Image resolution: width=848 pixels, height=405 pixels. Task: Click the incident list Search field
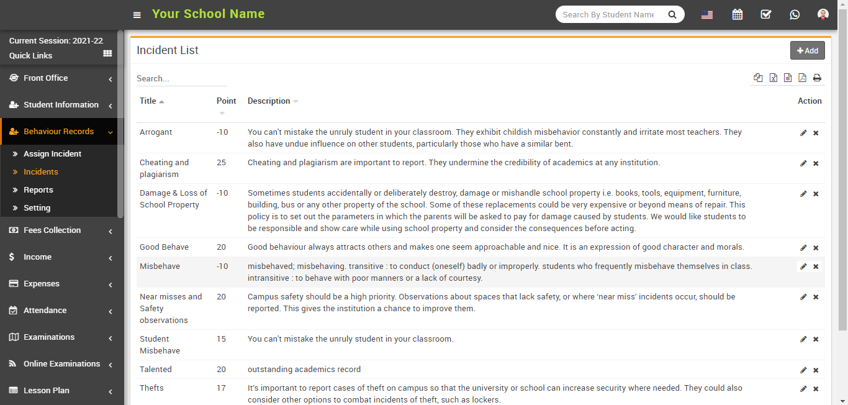tap(181, 79)
